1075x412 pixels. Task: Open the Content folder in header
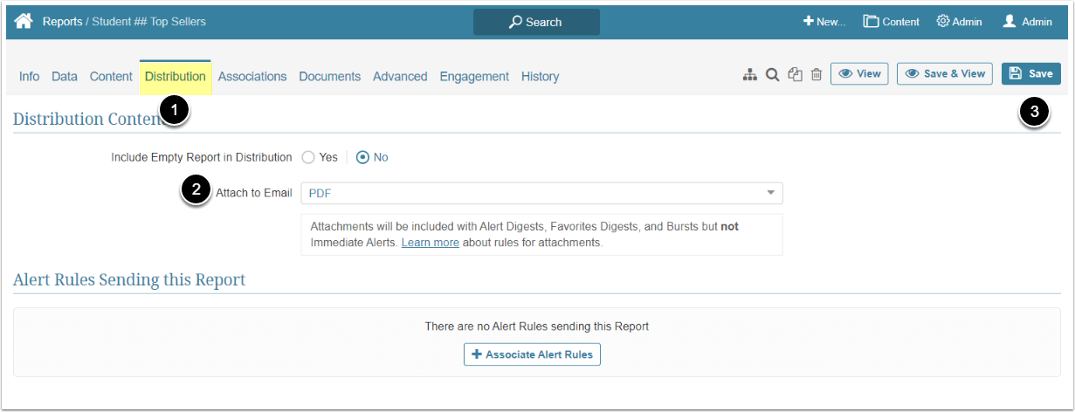891,22
